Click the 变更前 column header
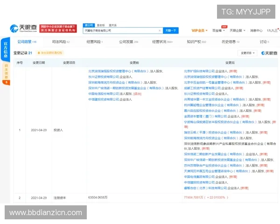 134,63
